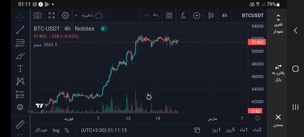Reset the chart view with circular arrow
The width and height of the screenshot is (304, 137).
pos(149,97)
